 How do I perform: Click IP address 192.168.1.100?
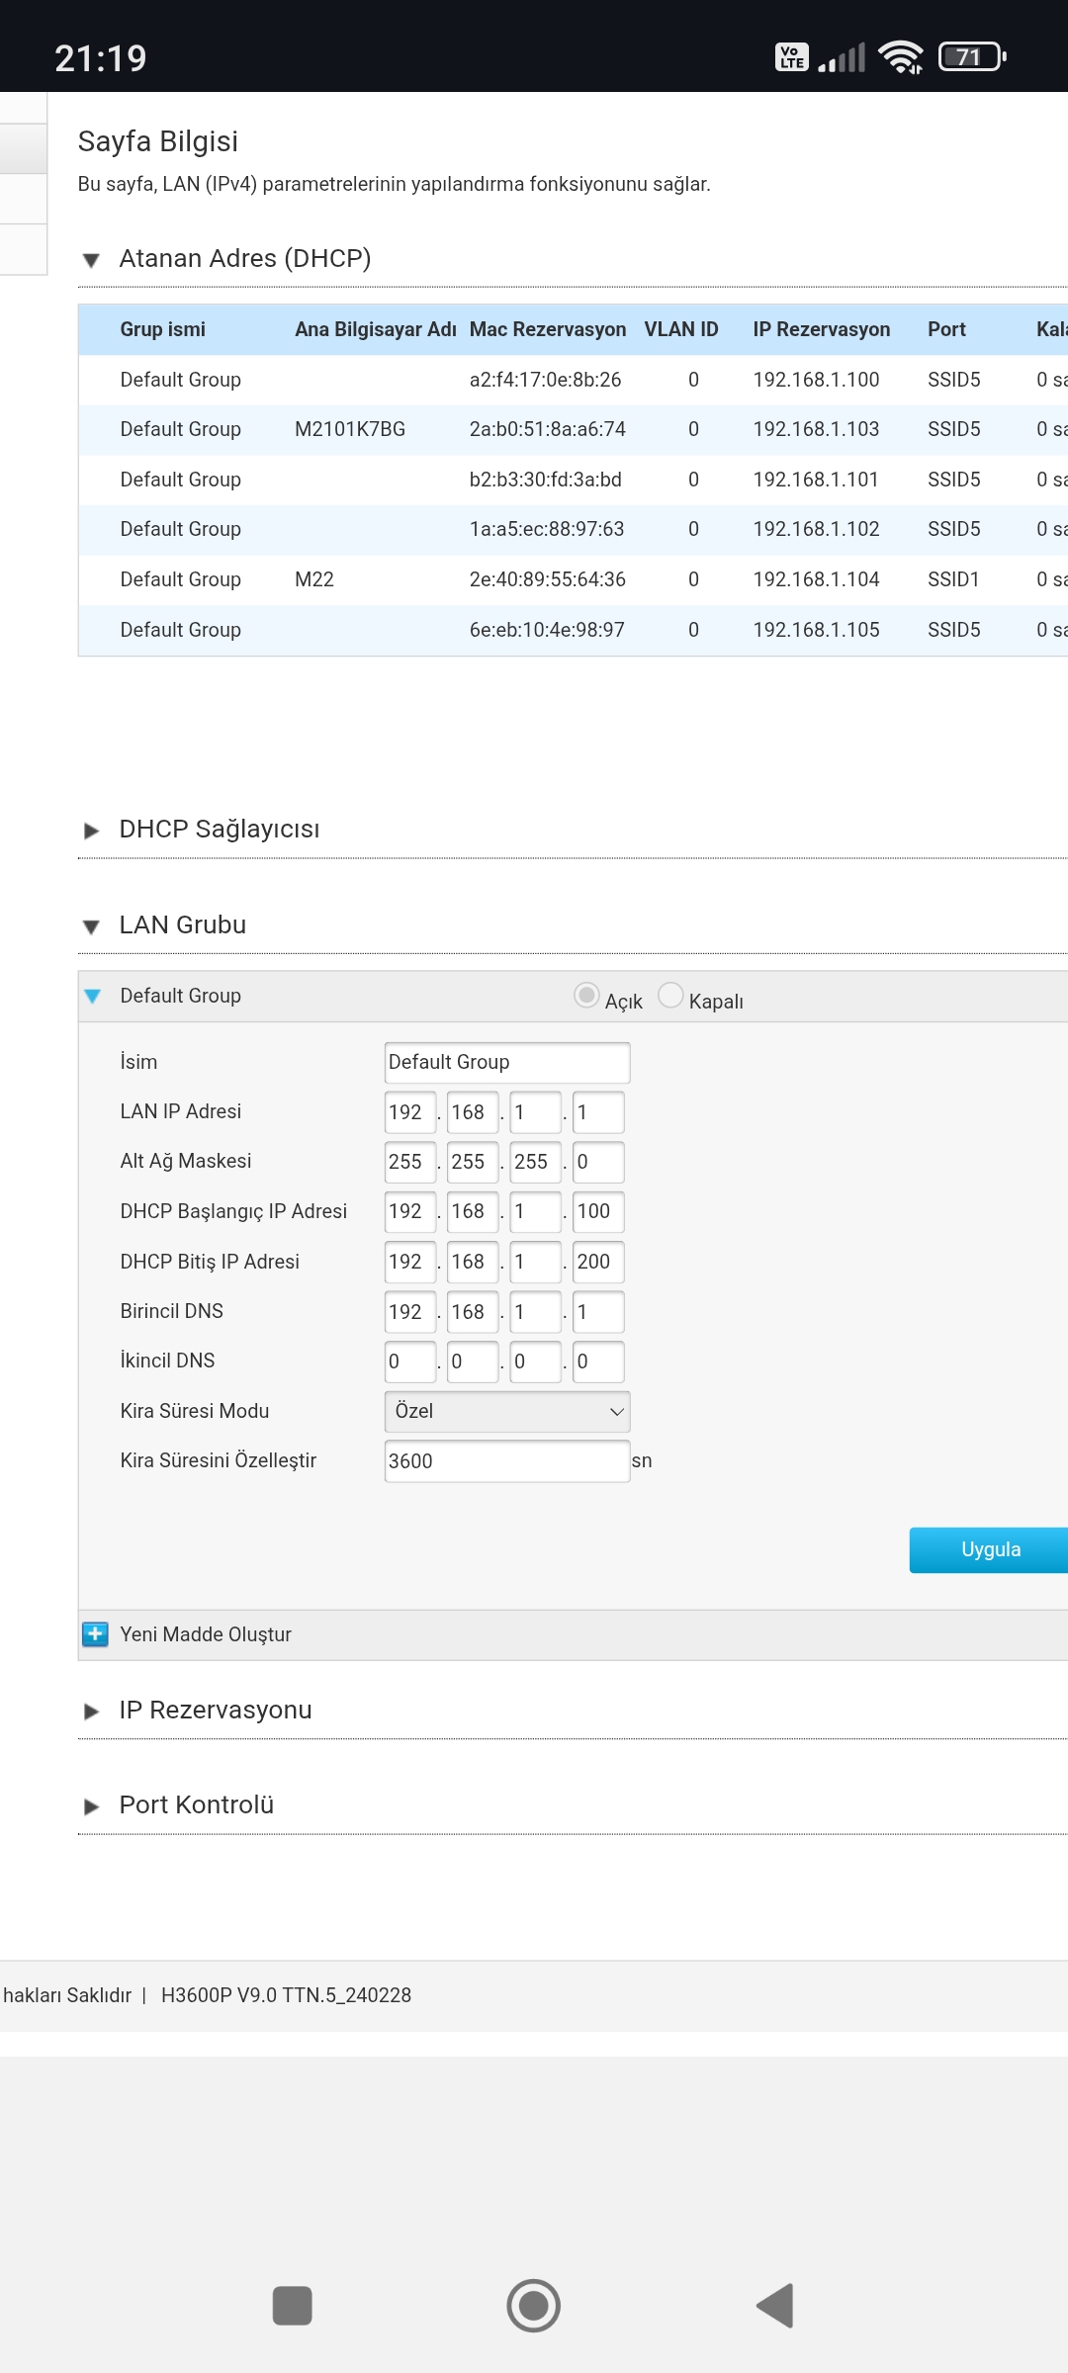coord(816,380)
